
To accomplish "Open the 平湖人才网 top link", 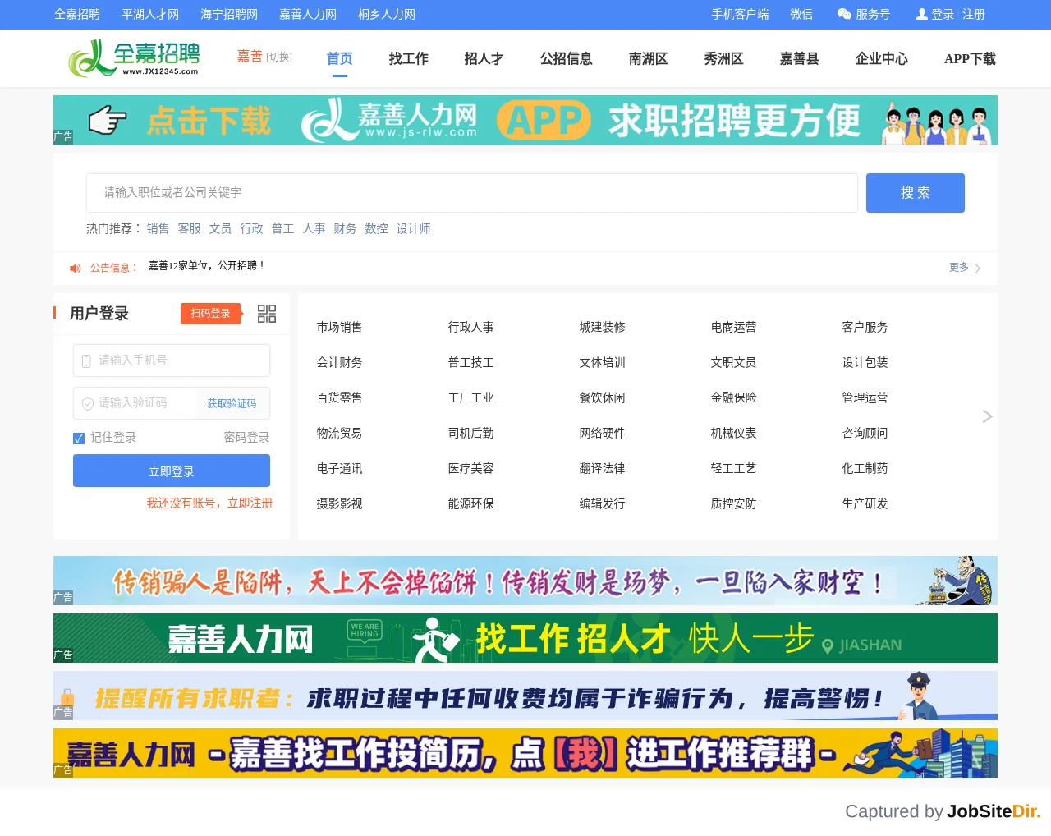I will [150, 14].
